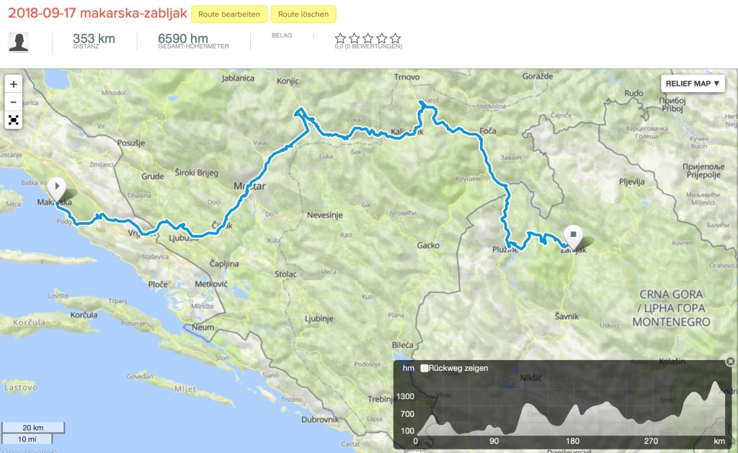Click the route end marker at Zabljak
The height and width of the screenshot is (453, 738).
point(574,236)
